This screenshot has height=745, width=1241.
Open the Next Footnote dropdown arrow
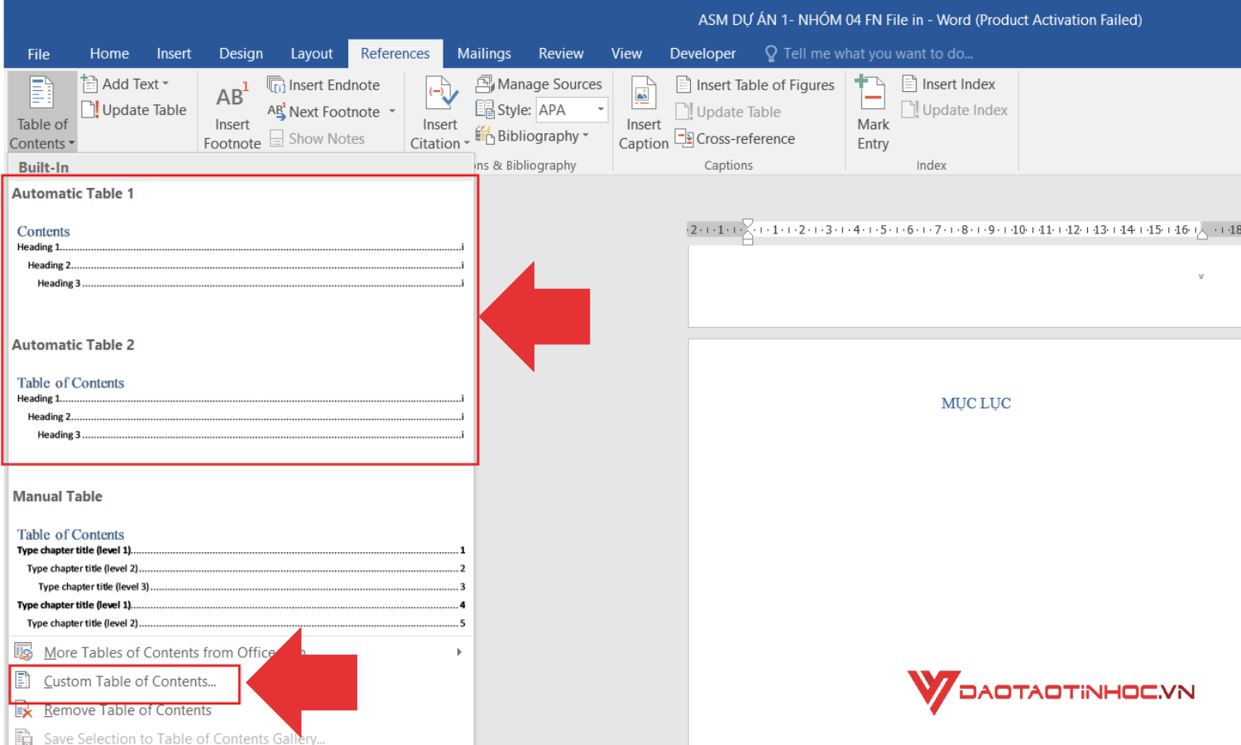click(x=392, y=111)
